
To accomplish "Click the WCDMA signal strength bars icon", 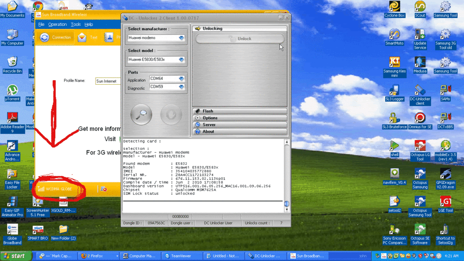I will 41,189.
